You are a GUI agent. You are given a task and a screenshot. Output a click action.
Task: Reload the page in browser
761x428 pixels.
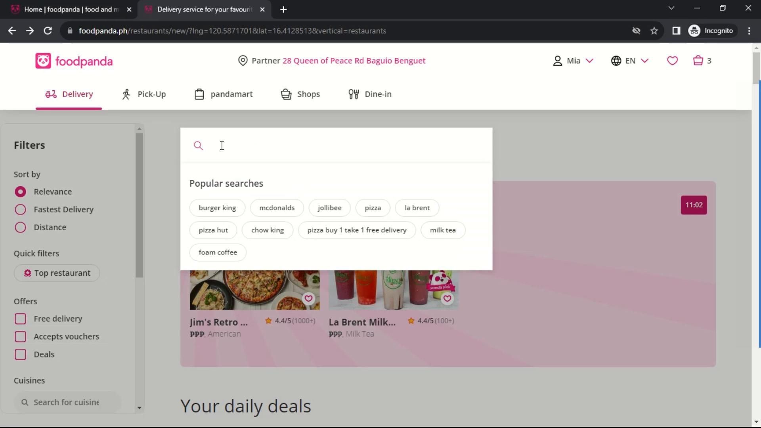tap(48, 31)
